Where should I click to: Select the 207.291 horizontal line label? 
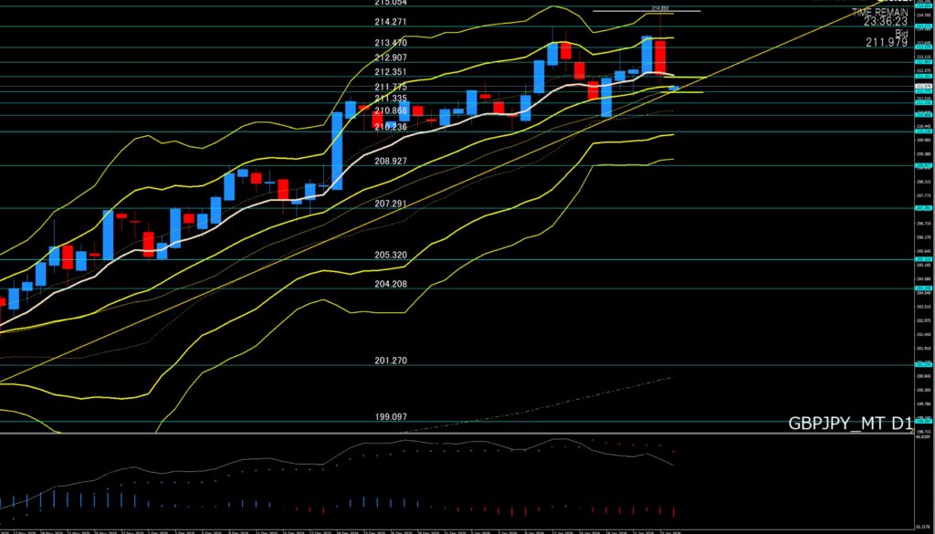[x=391, y=204]
